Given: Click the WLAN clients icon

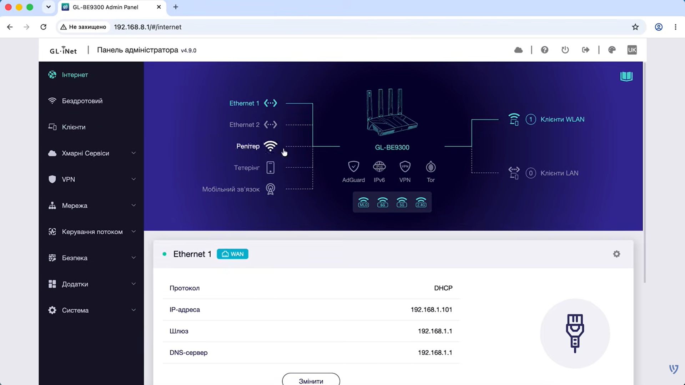Looking at the screenshot, I should coord(514,119).
